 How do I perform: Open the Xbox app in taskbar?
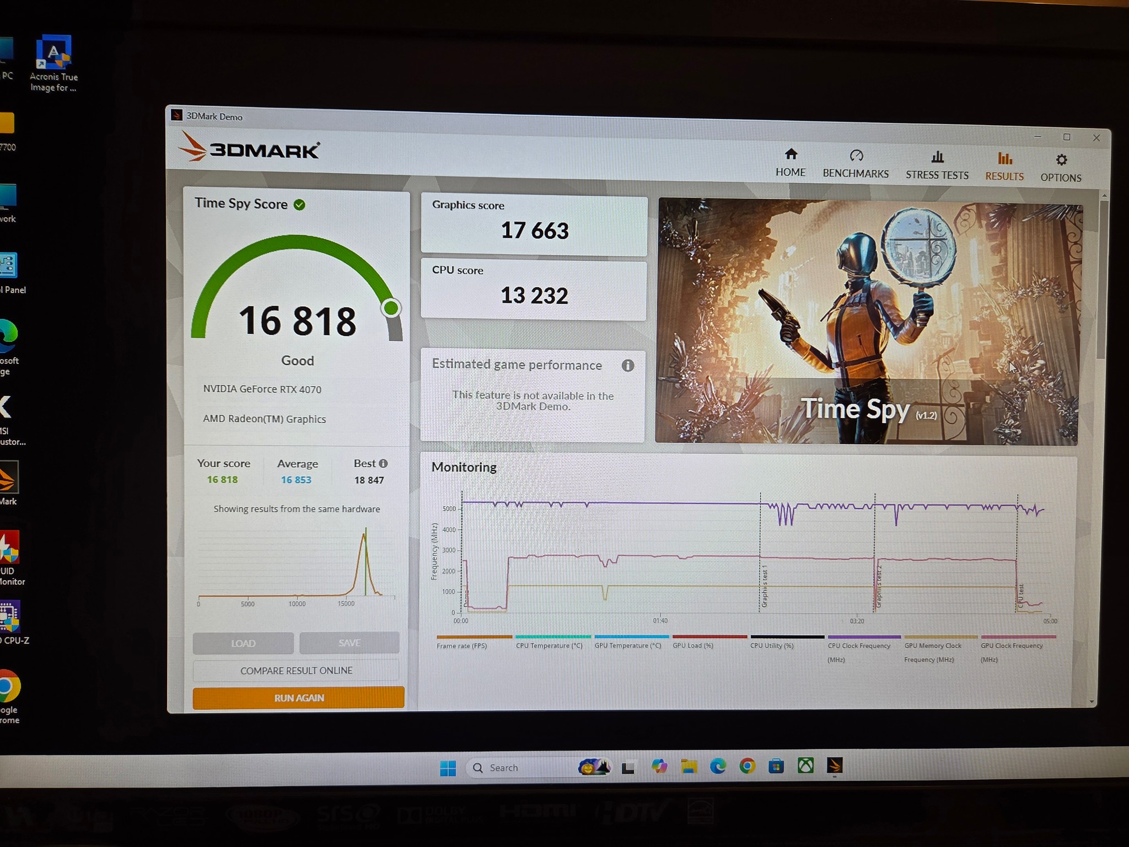point(805,766)
